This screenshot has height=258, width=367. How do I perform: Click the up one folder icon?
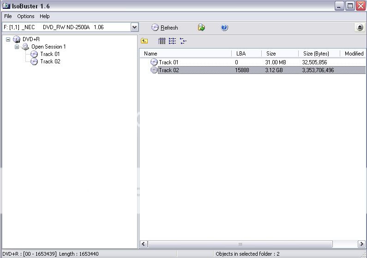pyautogui.click(x=144, y=41)
